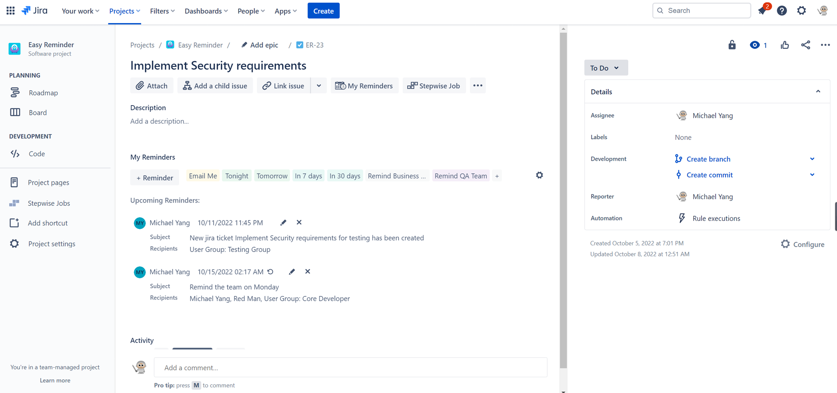Viewport: 837px width, 393px height.
Task: Click the recurring icon beside 10/15/2022 reminder
Action: [270, 272]
